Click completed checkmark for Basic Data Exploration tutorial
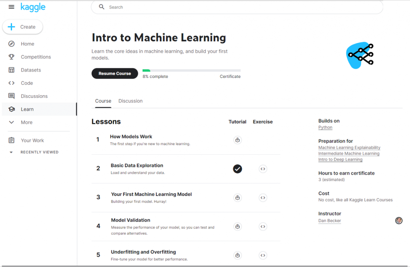This screenshot has height=267, width=410. [237, 169]
